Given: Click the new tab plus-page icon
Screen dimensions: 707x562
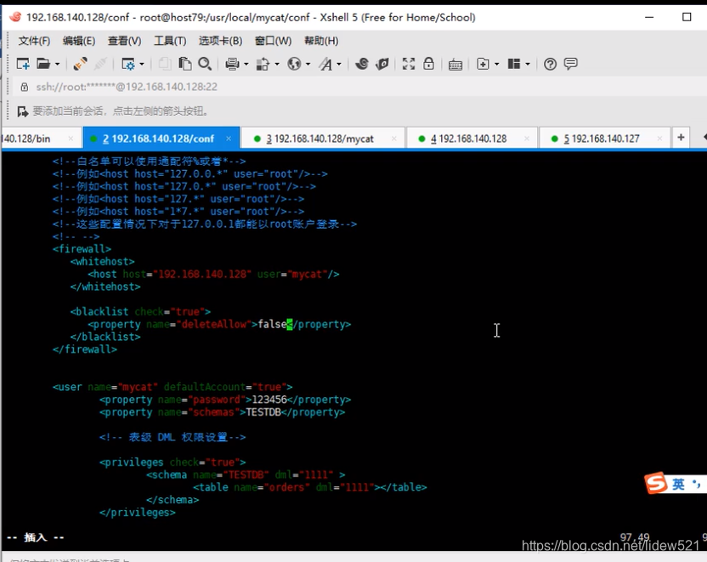Looking at the screenshot, I should [483, 64].
